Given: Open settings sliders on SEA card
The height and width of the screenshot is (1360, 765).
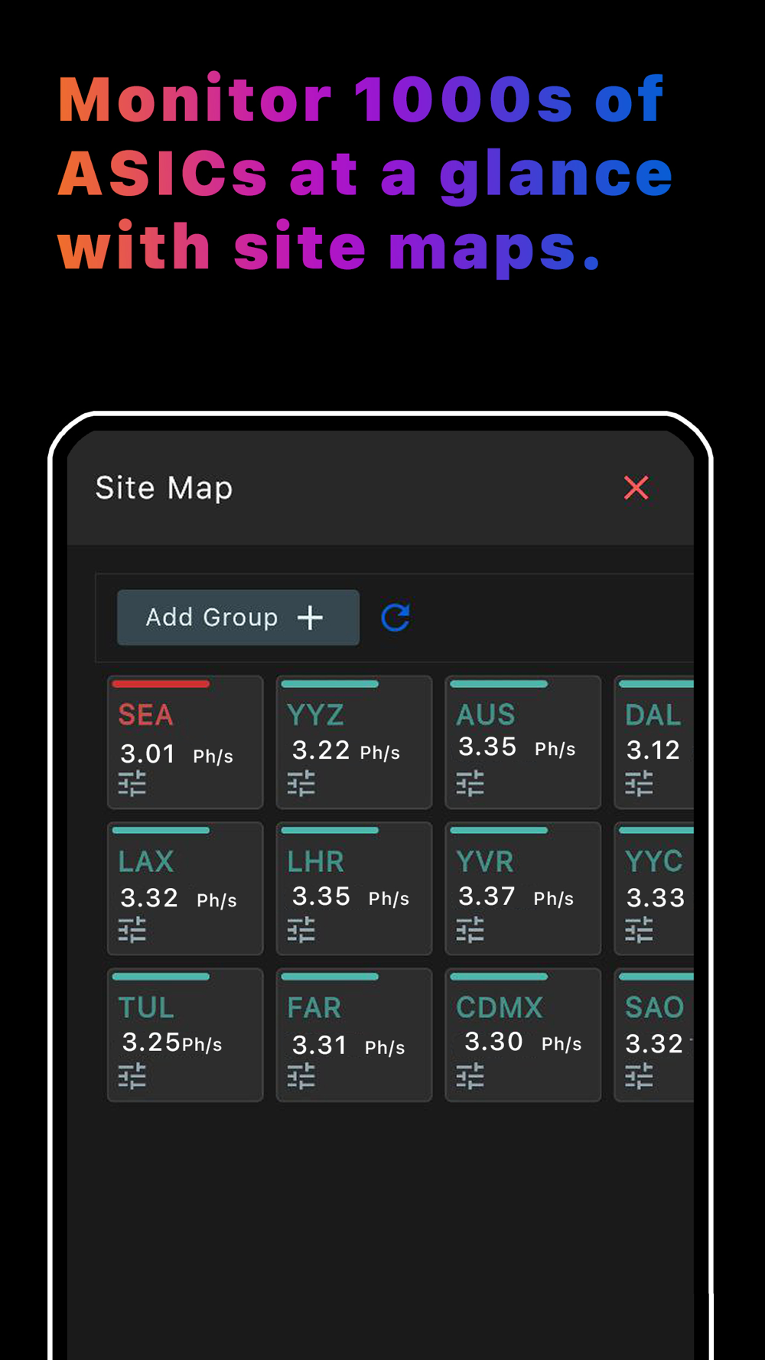Looking at the screenshot, I should (x=132, y=784).
